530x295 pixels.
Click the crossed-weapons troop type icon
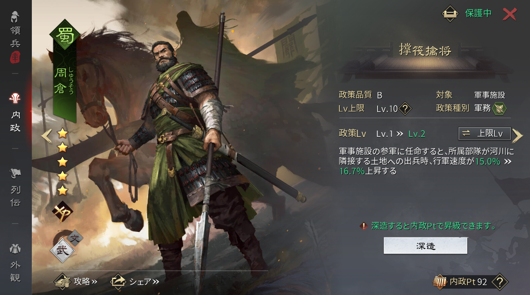coord(62,212)
